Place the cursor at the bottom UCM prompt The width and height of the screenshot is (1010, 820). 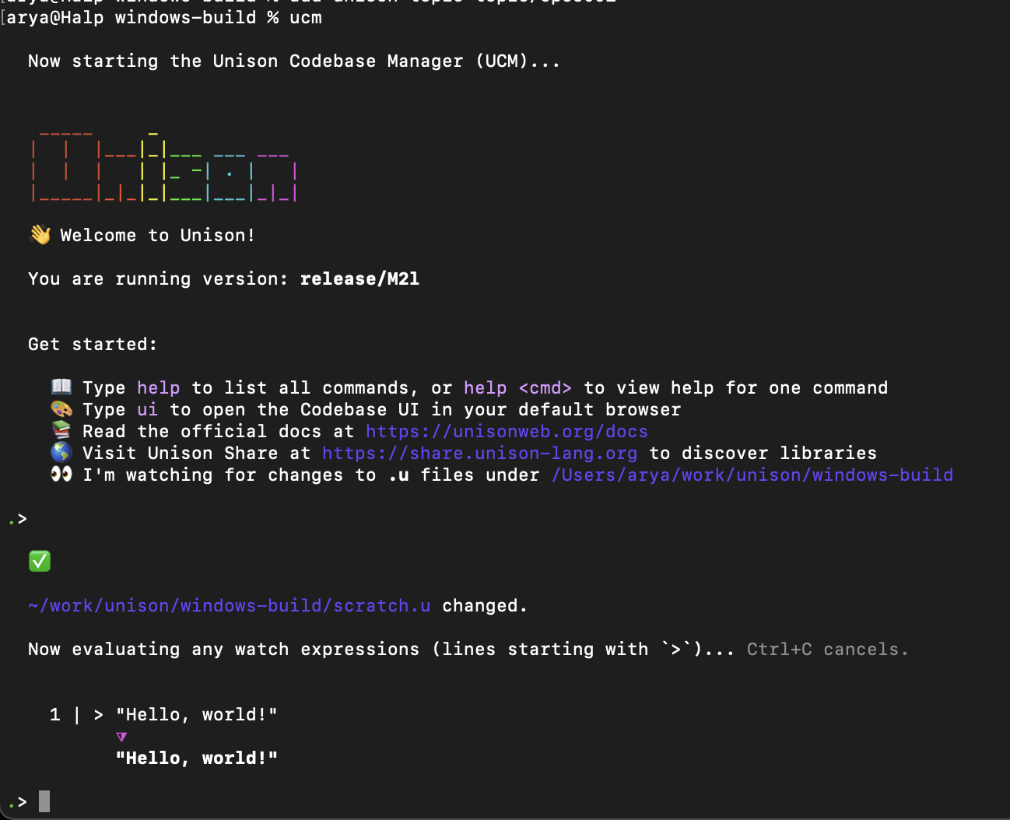(x=44, y=801)
